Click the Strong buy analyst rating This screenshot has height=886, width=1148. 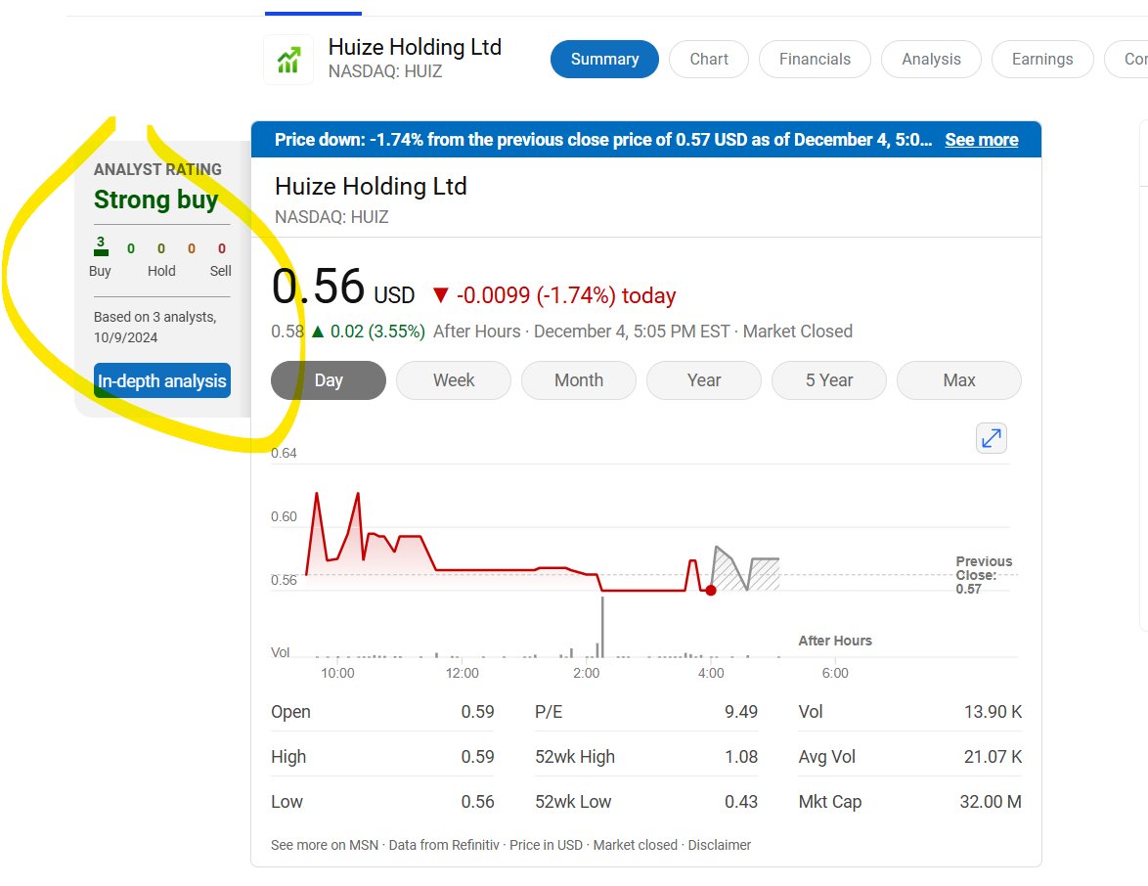click(x=155, y=199)
